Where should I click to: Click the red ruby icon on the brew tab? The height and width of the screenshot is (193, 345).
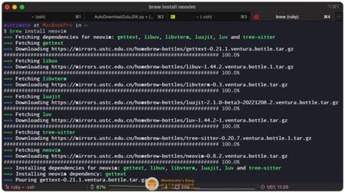256,17
